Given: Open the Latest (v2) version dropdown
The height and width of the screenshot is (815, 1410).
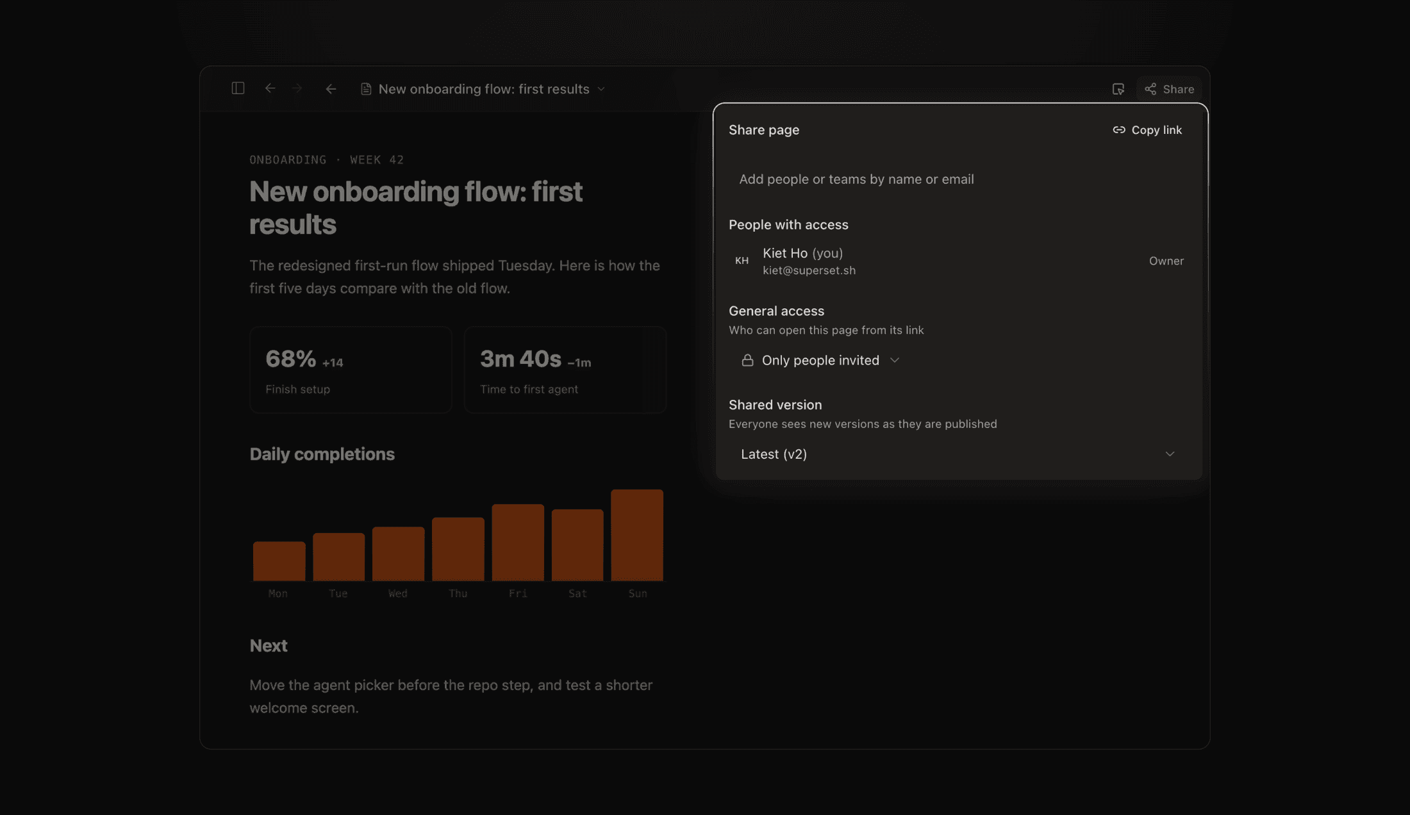Looking at the screenshot, I should (959, 454).
